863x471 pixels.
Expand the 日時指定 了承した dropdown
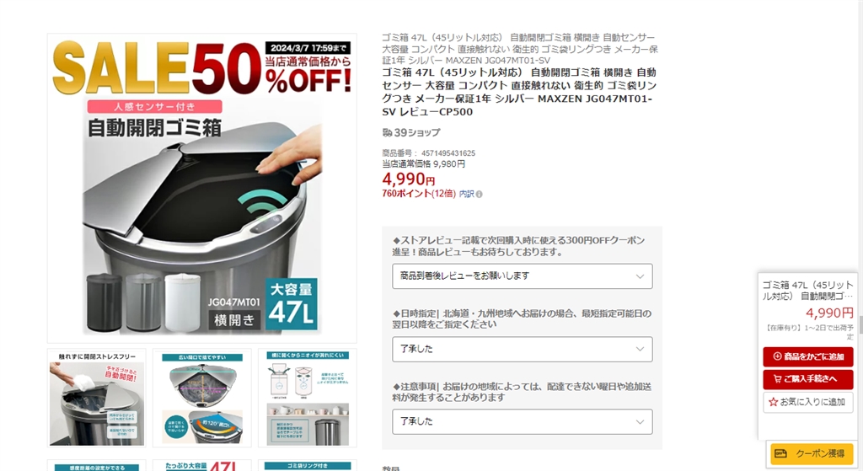click(x=523, y=350)
